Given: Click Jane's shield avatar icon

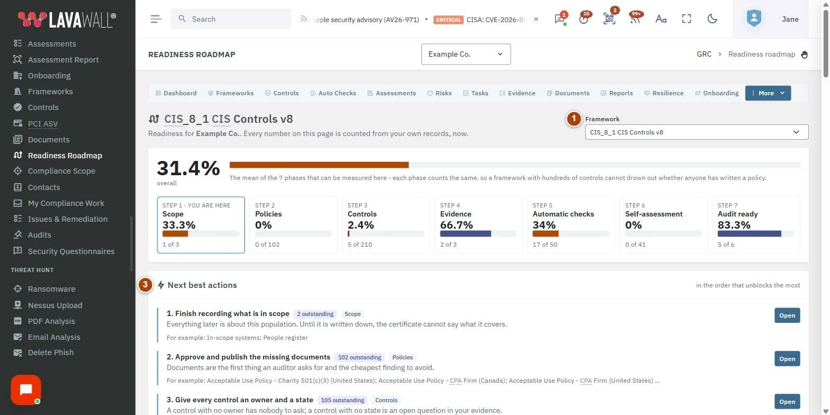Looking at the screenshot, I should (754, 19).
